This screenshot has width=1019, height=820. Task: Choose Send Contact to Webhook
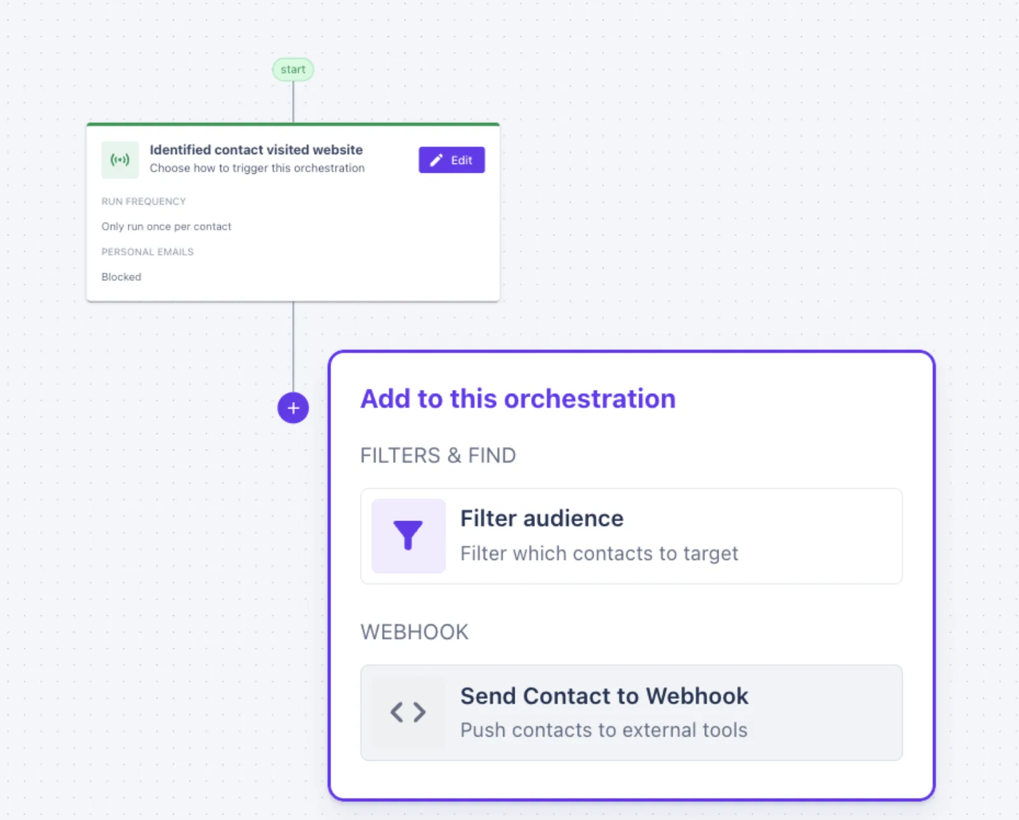[x=631, y=712]
